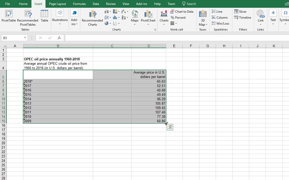Insert a hyperlink with Link
This screenshot has height=180, width=289.
pos(261,17)
